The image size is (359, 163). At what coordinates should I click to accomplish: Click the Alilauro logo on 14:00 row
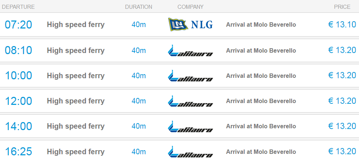coord(190,126)
